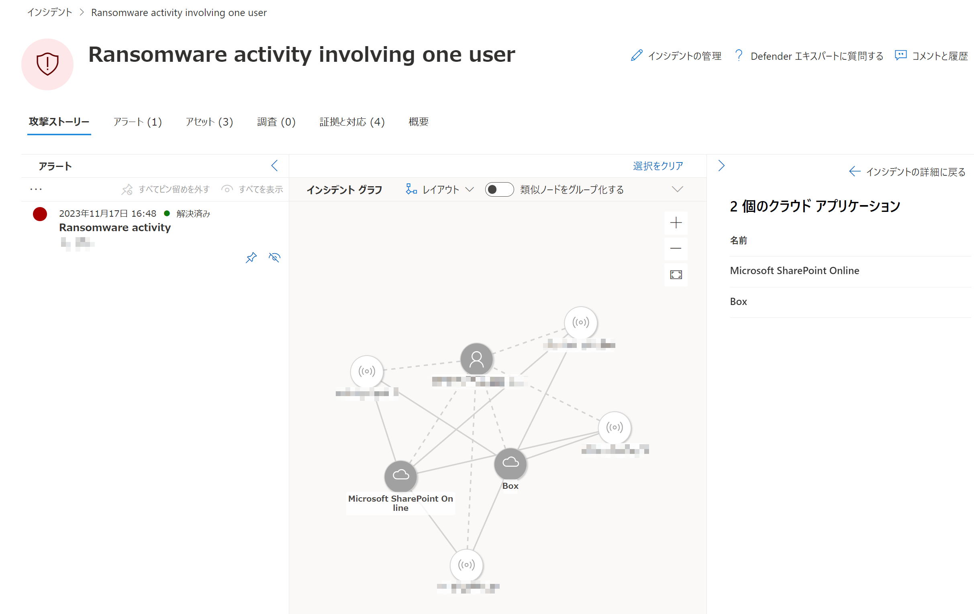Open the レイアウト layout dropdown
This screenshot has height=614, width=974.
coord(440,189)
